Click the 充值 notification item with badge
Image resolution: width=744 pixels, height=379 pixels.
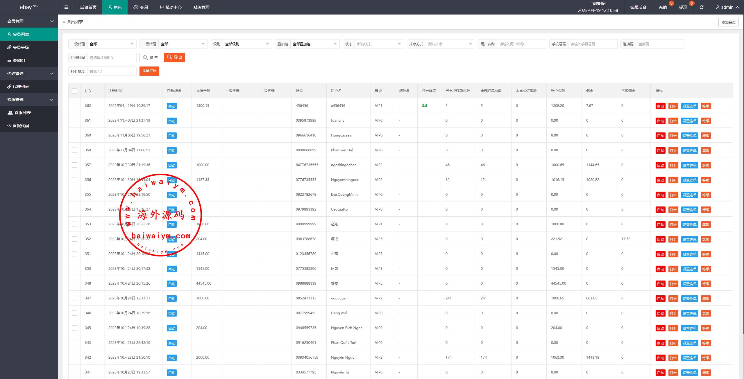663,7
